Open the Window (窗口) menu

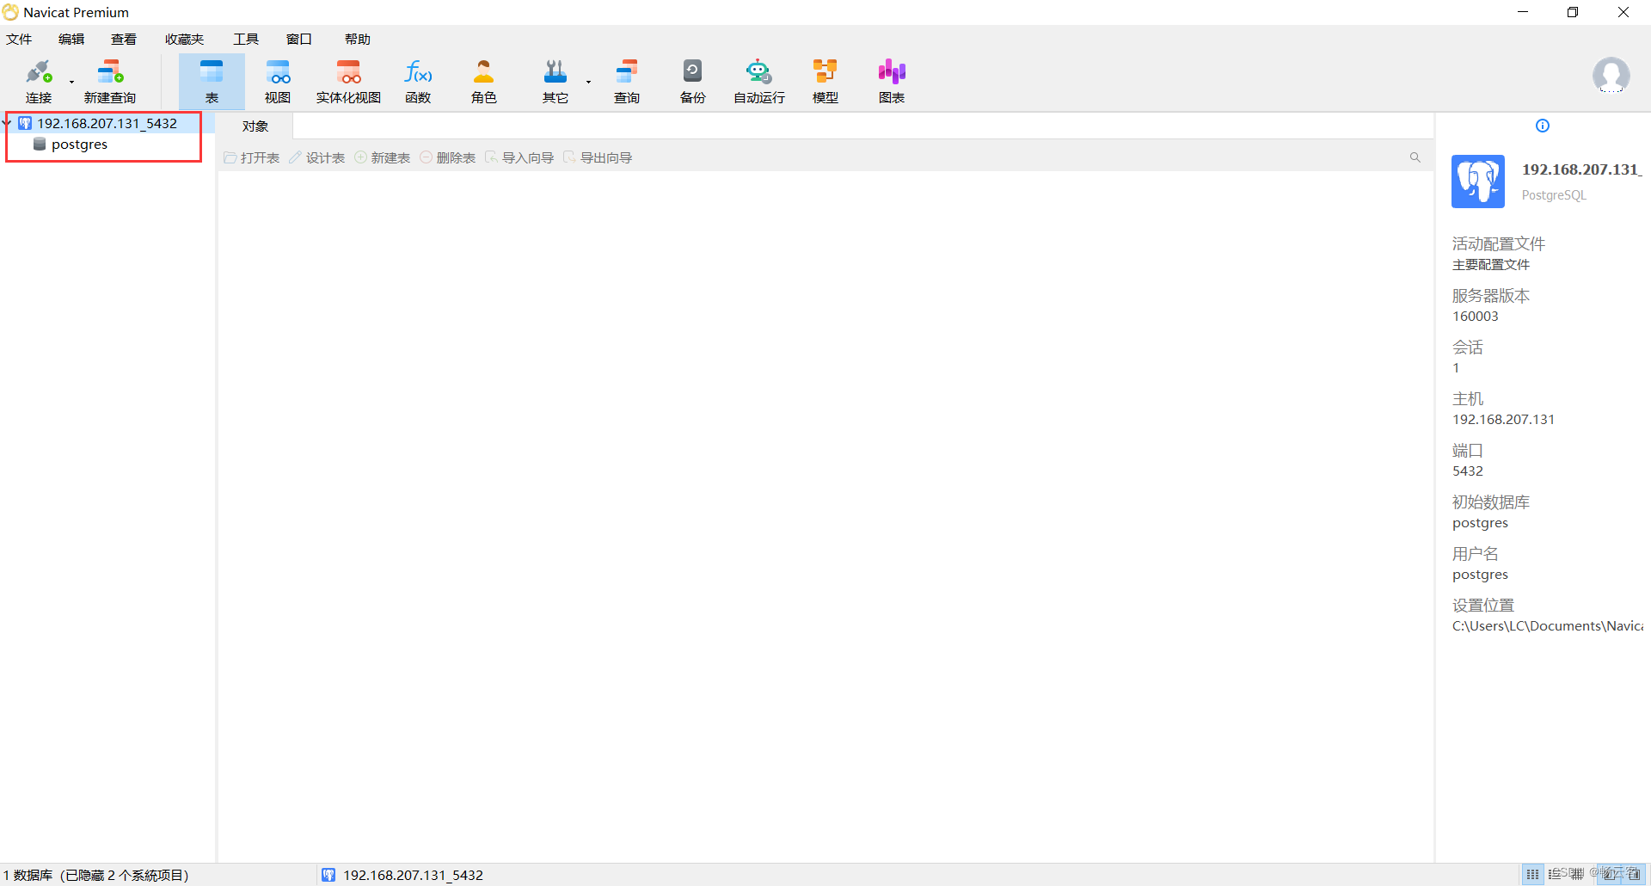click(x=299, y=40)
